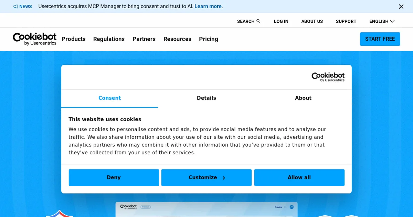This screenshot has height=217, width=413.
Task: Click the Allow all button
Action: pyautogui.click(x=299, y=177)
